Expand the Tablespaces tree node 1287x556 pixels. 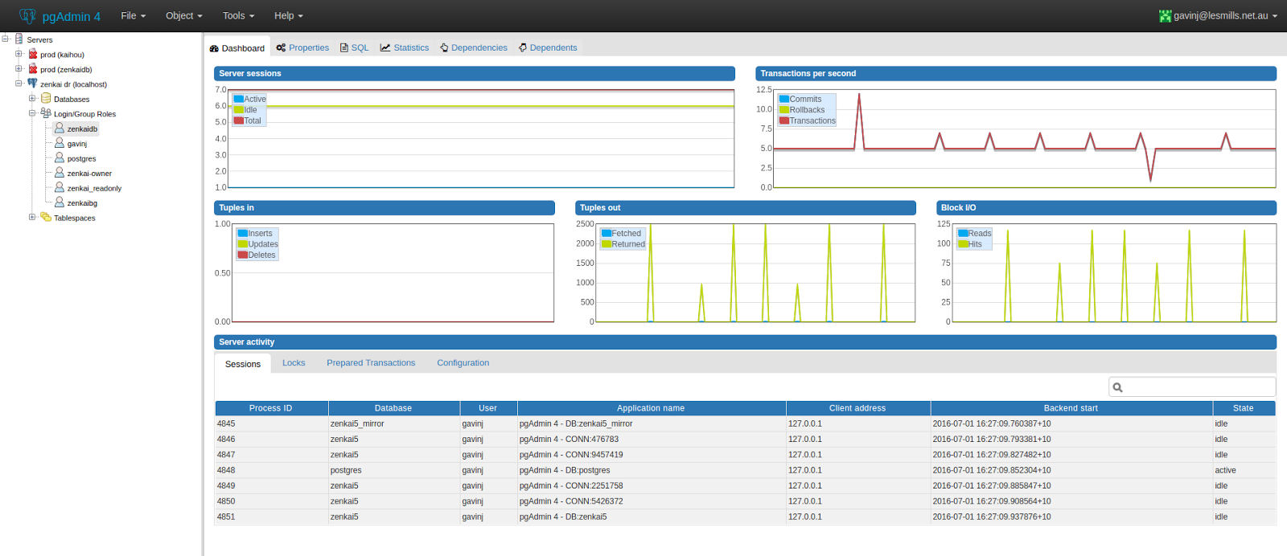point(32,217)
